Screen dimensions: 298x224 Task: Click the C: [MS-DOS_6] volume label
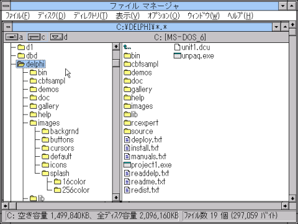coord(180,37)
